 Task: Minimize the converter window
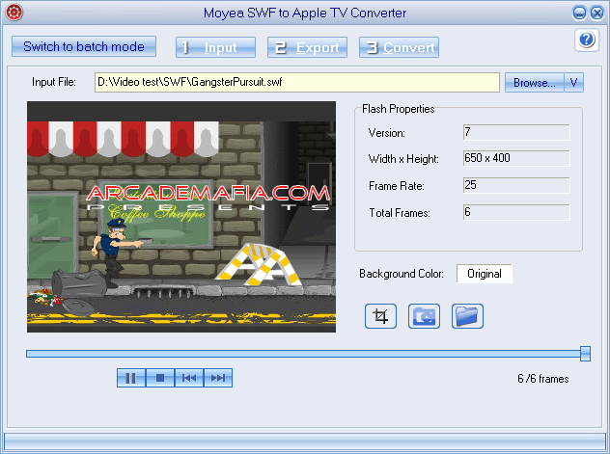pos(579,13)
